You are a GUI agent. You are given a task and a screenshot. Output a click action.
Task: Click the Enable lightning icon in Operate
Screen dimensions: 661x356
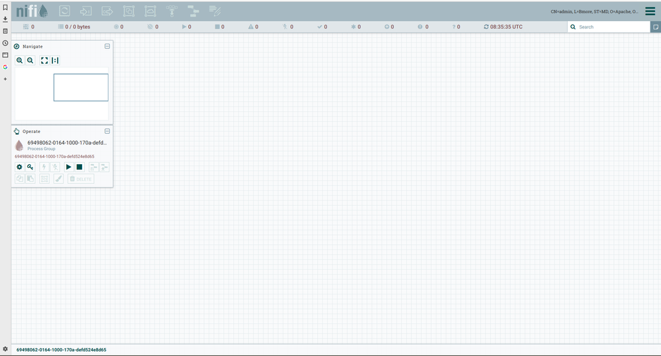(x=44, y=167)
